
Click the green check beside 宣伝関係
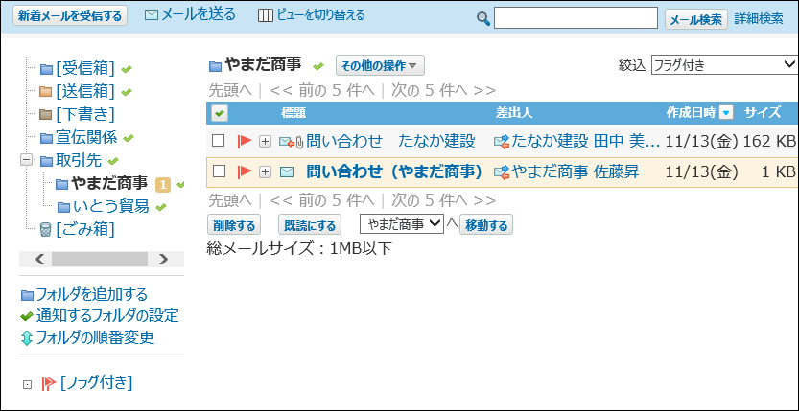[129, 138]
